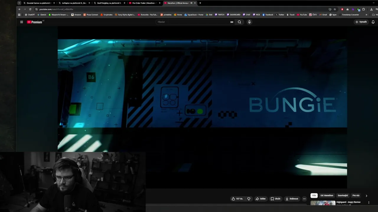Download video with Stáhnout button
This screenshot has height=212, width=378.
click(x=291, y=199)
